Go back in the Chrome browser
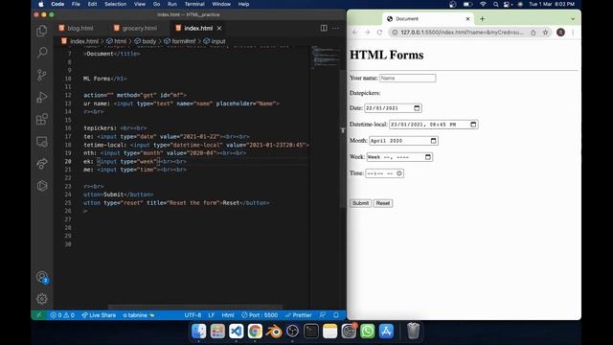 coord(355,33)
